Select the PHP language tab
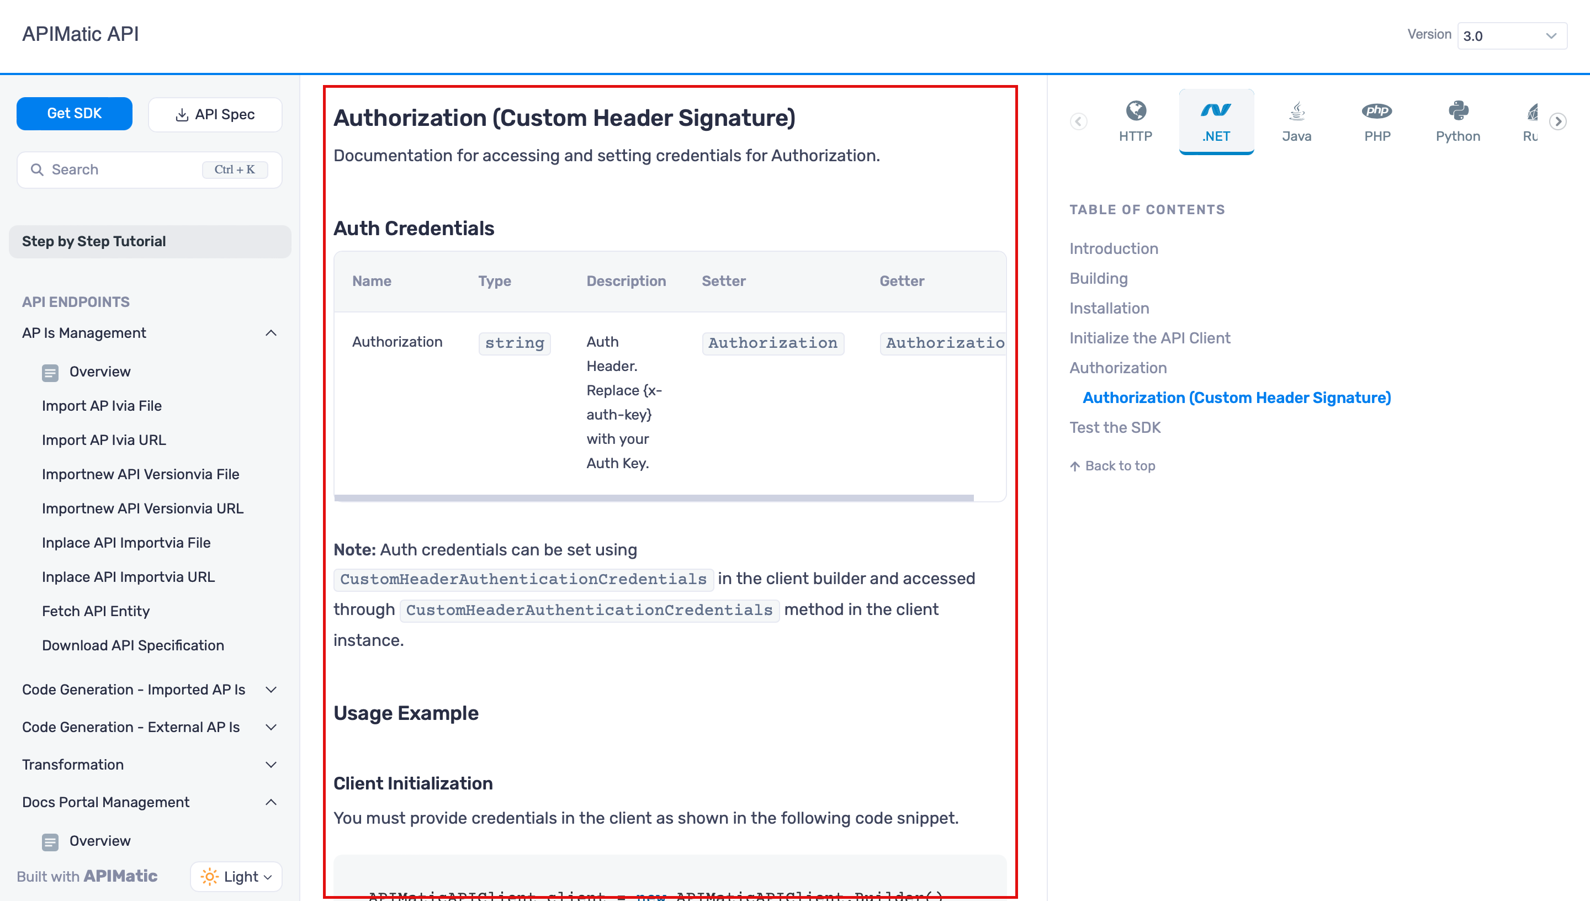The height and width of the screenshot is (901, 1590). click(x=1377, y=121)
